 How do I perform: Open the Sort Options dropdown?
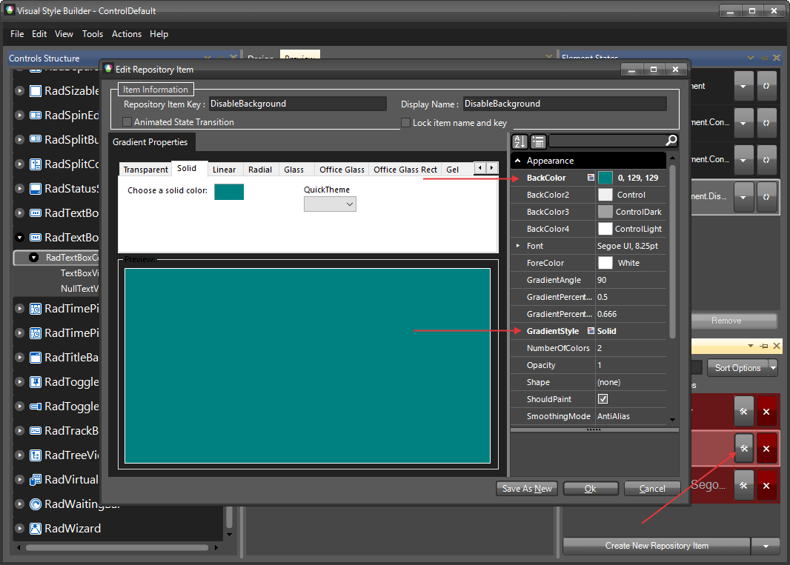point(742,367)
